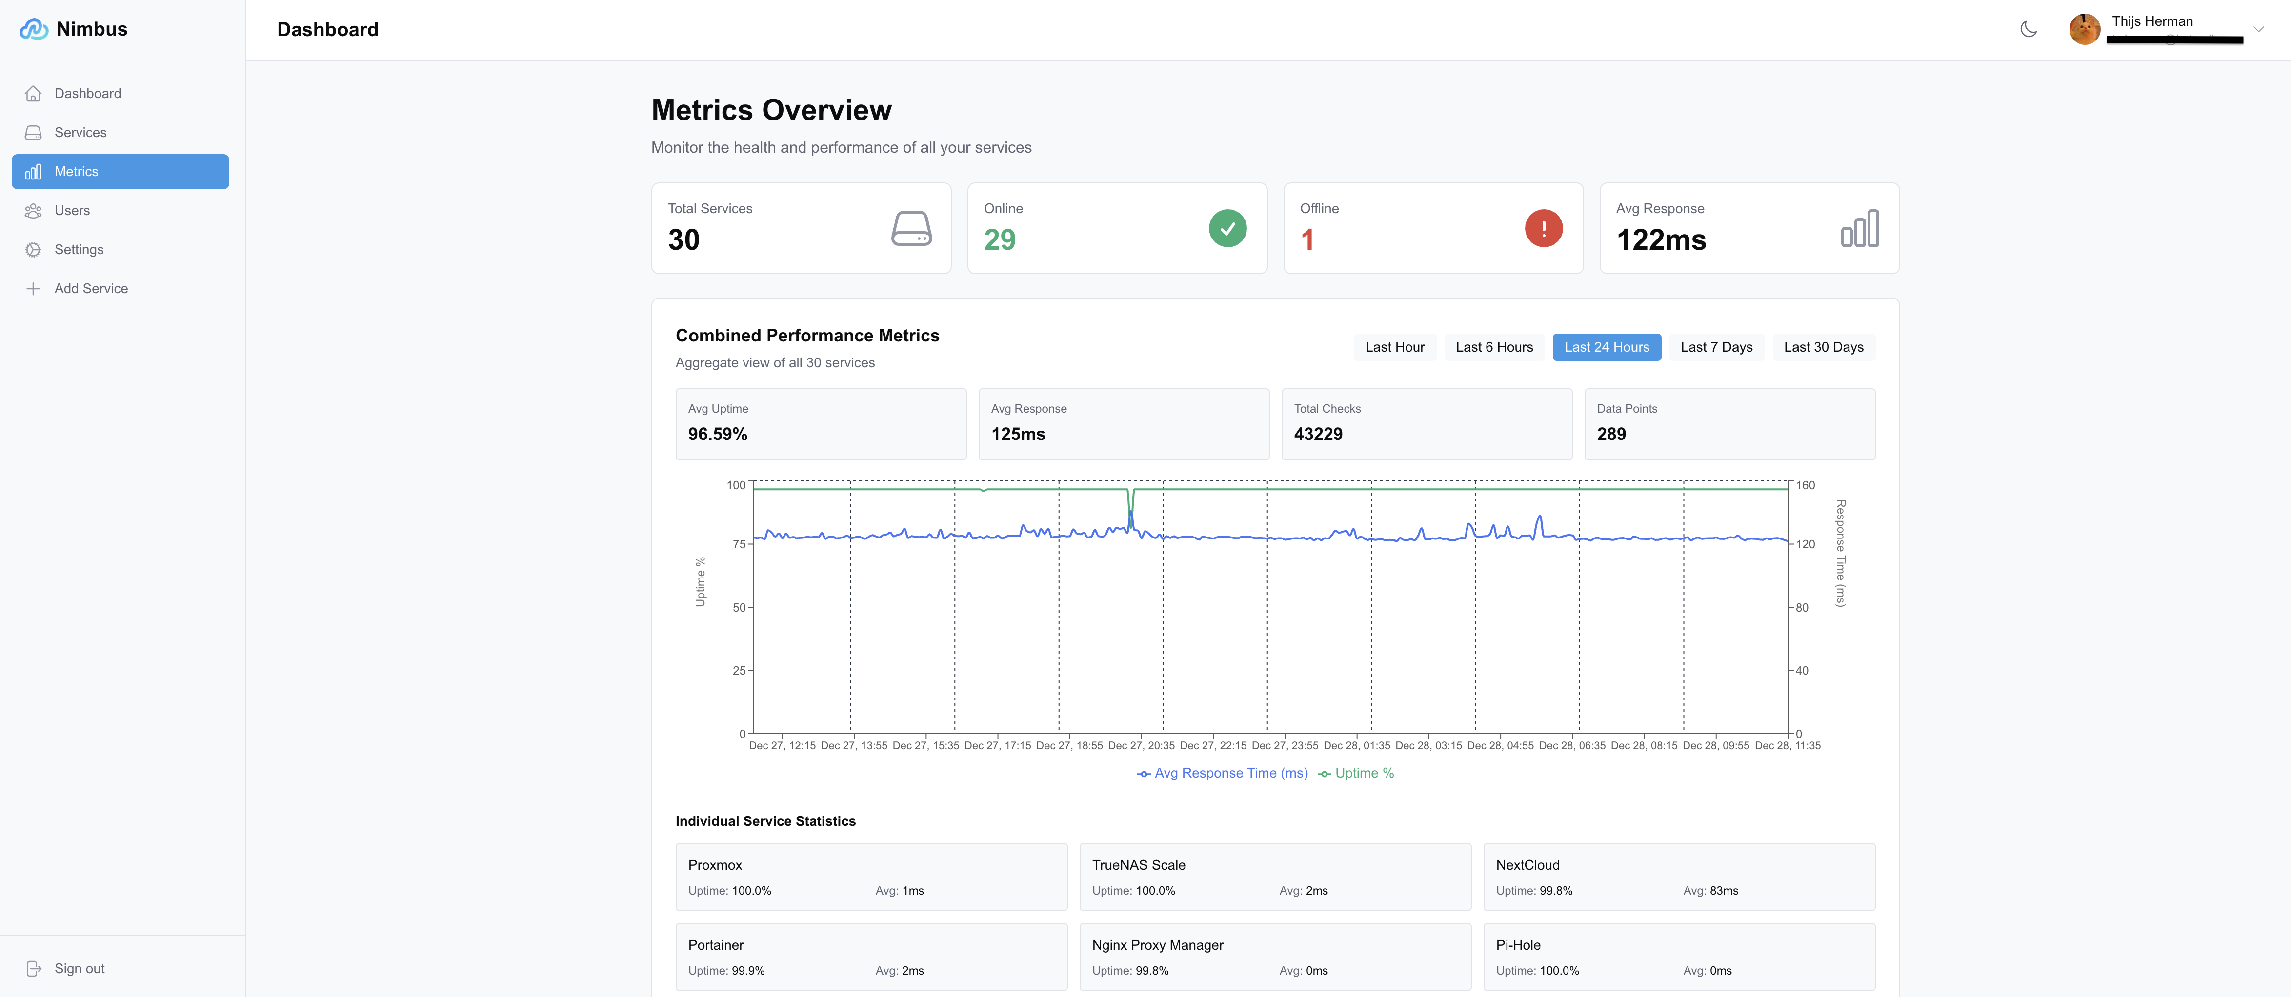The image size is (2291, 997).
Task: Select the Last 30 Days time range
Action: tap(1823, 347)
